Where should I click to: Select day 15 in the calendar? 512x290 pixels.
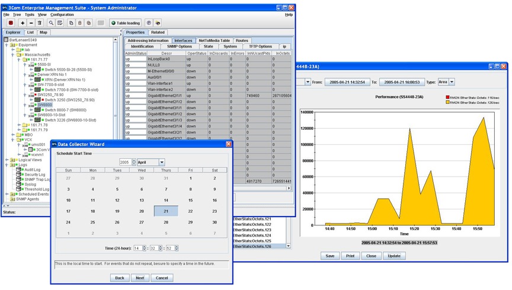tap(190, 200)
